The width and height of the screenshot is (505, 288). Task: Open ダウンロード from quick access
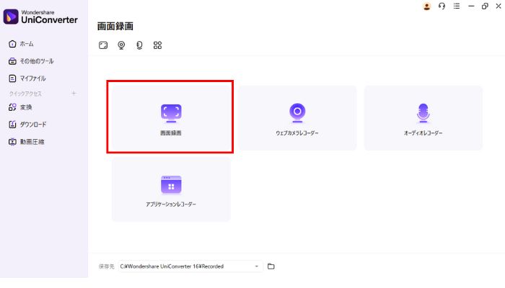32,125
